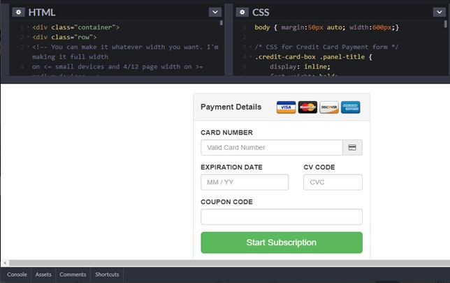
Task: Collapse the container div on HTML line 1
Action: tap(27, 27)
